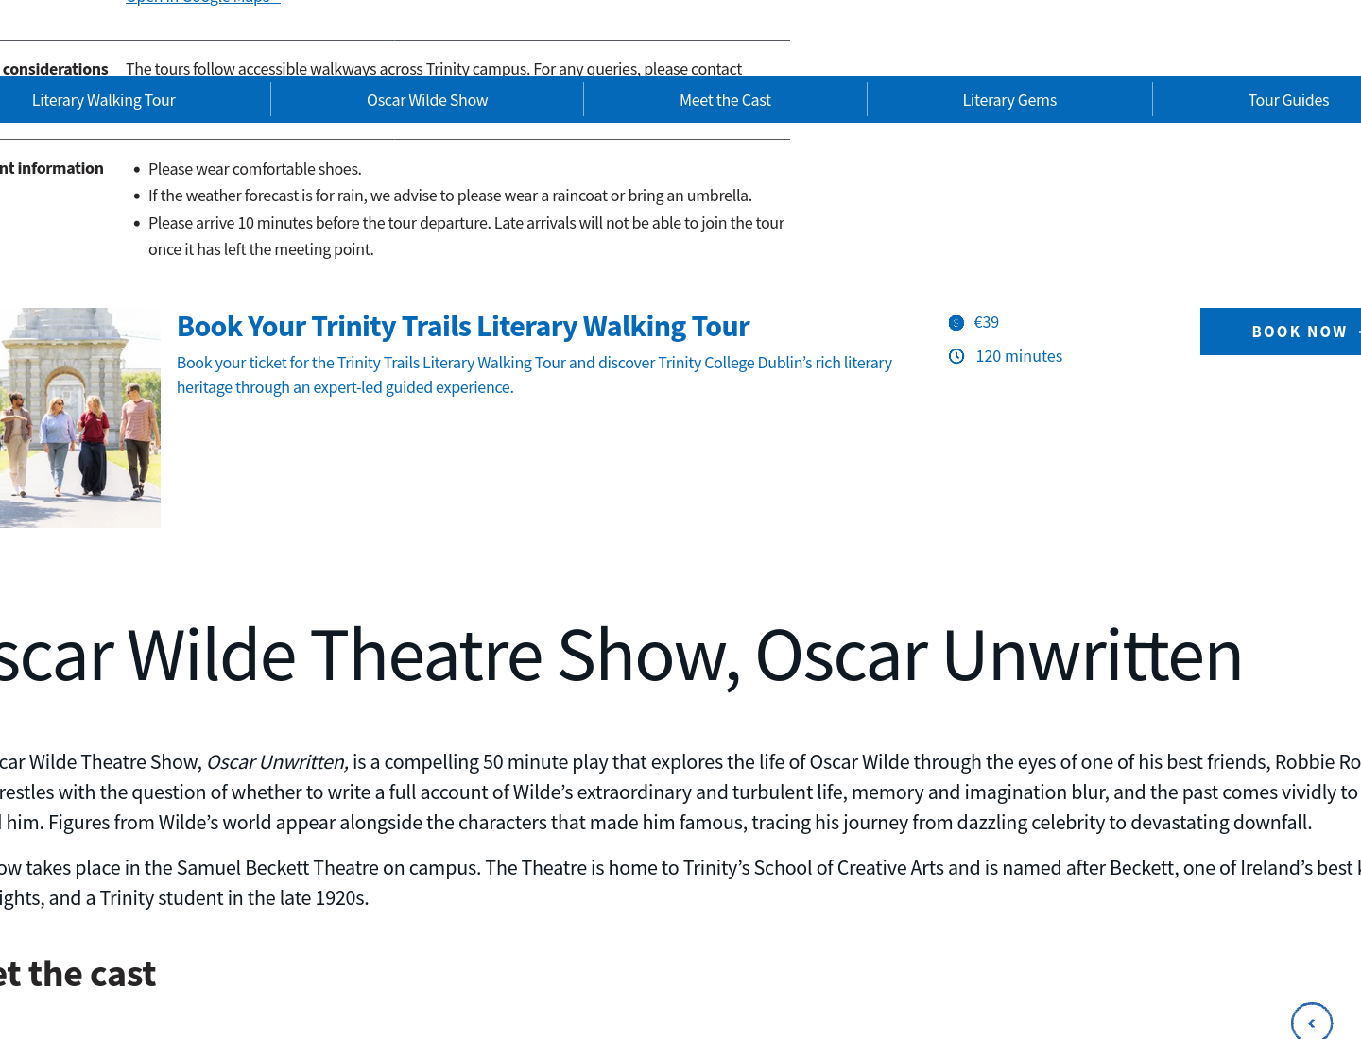Select the Meet the Cast tab

[x=725, y=100]
